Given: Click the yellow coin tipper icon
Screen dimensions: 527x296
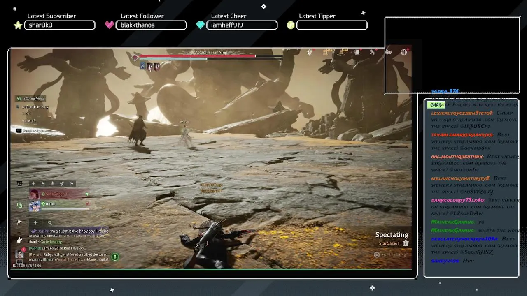Looking at the screenshot, I should click(x=291, y=25).
